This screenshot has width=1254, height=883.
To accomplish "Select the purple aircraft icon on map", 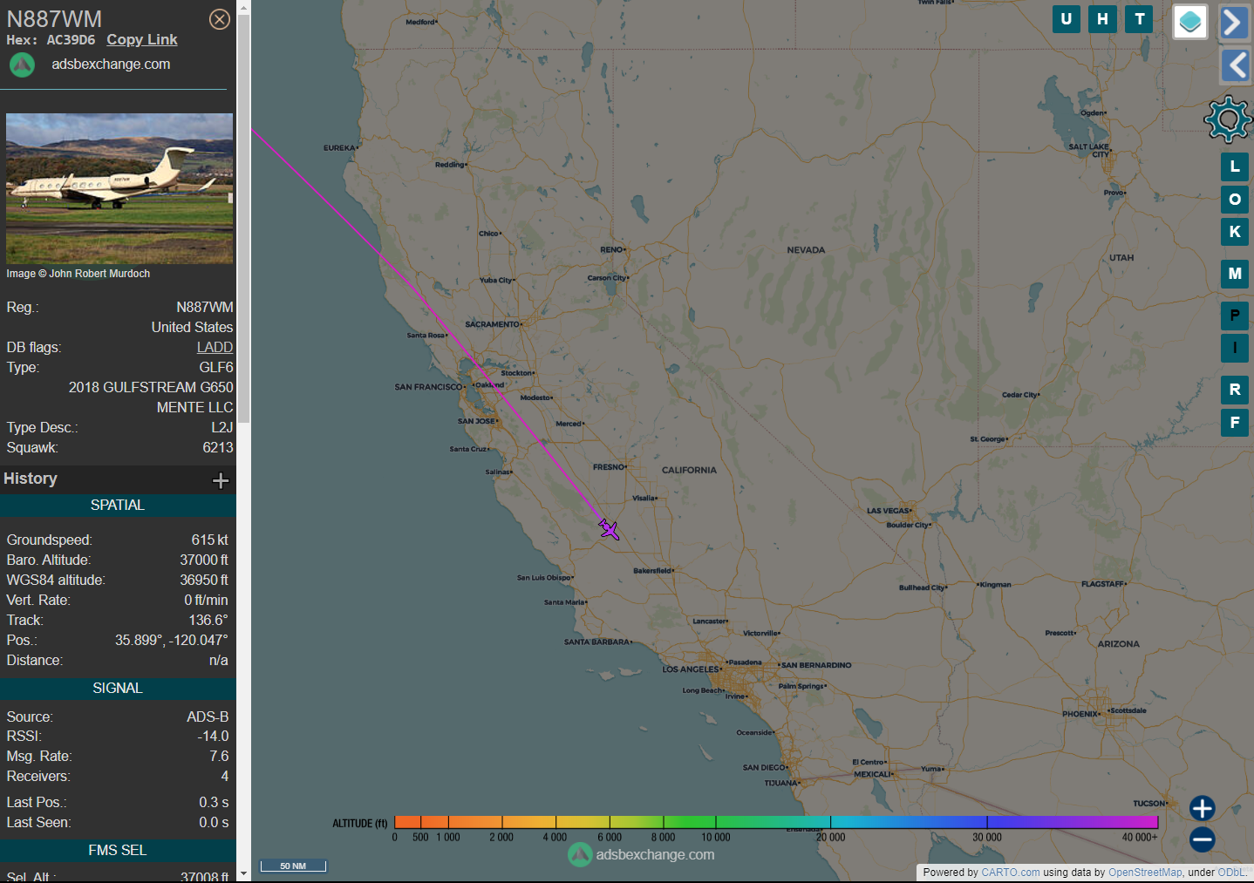I will 609,529.
